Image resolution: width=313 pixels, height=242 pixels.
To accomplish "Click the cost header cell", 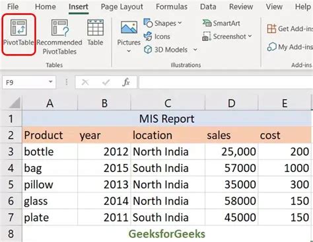I will (x=285, y=135).
